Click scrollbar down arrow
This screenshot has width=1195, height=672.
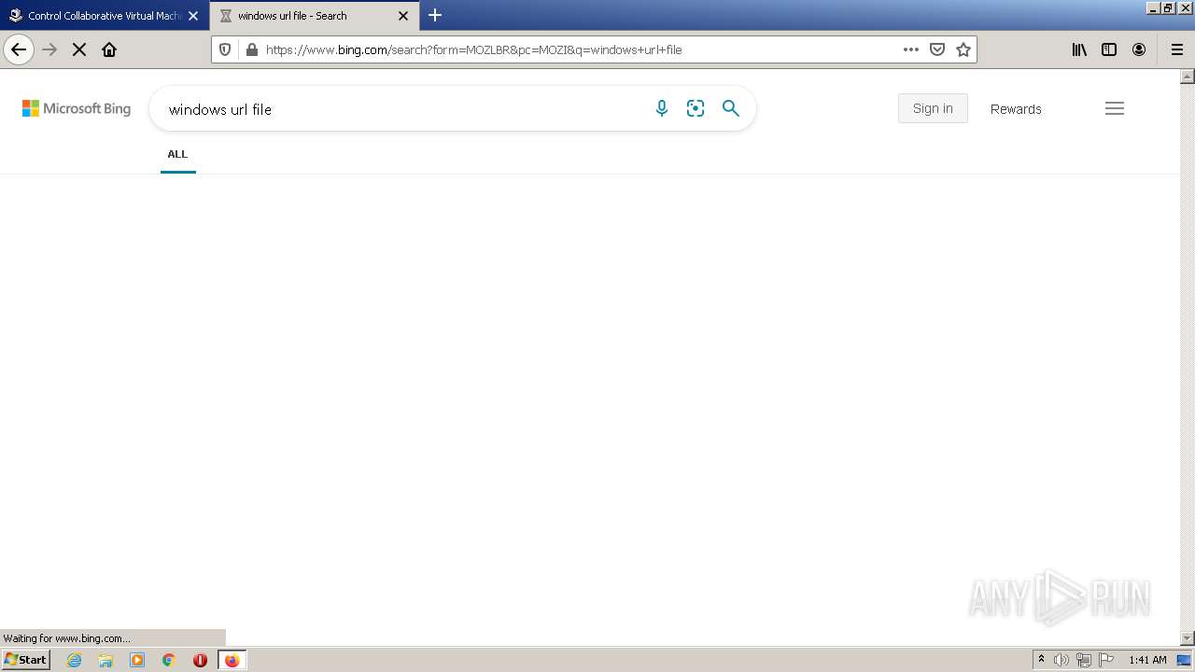click(1188, 638)
